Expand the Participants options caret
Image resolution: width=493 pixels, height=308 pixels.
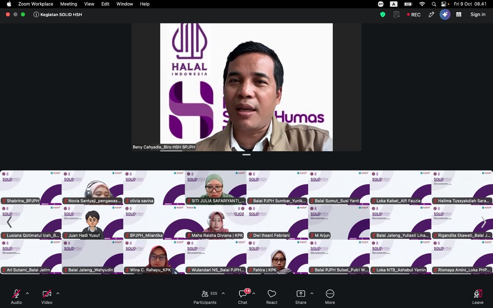(223, 294)
